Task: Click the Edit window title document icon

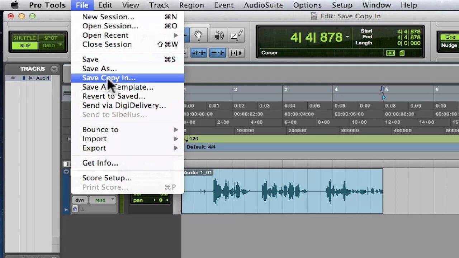Action: coord(314,16)
